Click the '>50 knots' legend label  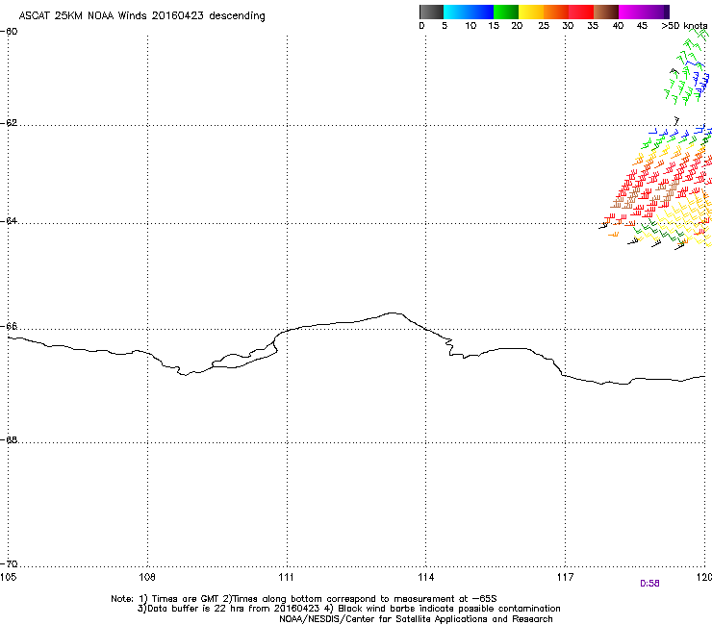[684, 26]
